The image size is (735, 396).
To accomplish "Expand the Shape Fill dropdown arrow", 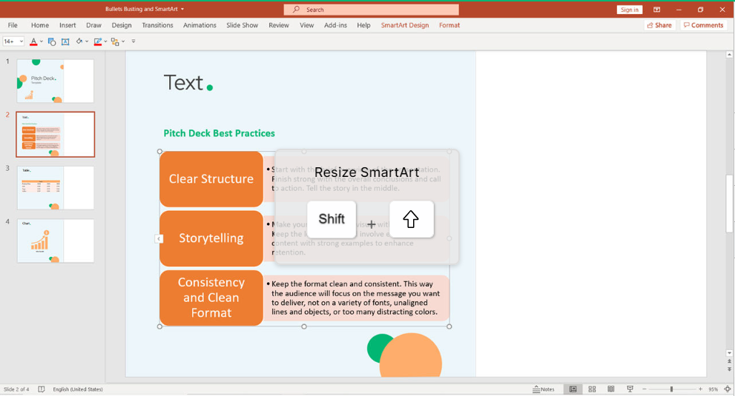I will tap(87, 41).
